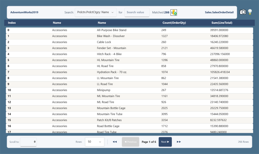Image resolution: width=259 pixels, height=154 pixels.
Task: Click the product Name column header
Action: 102,23
